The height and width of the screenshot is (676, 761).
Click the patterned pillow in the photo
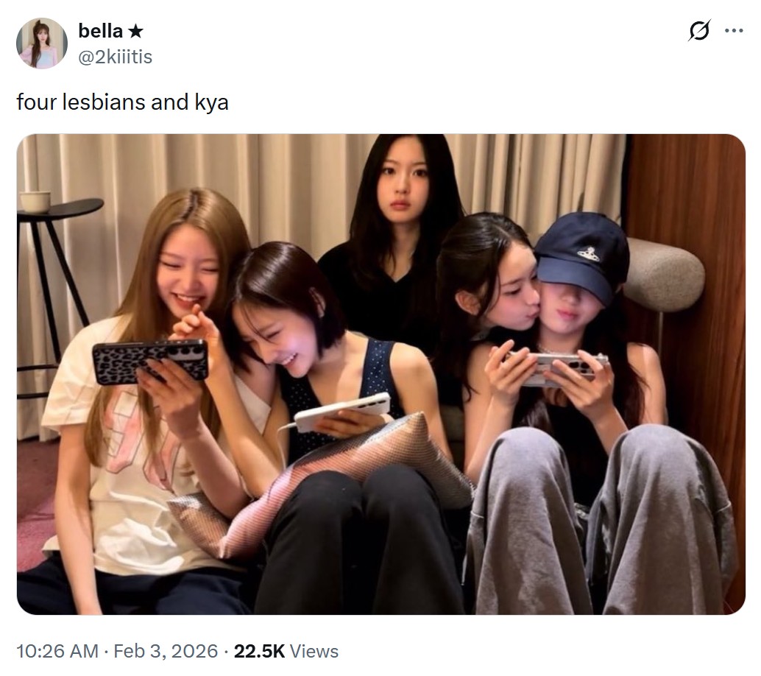[x=320, y=485]
